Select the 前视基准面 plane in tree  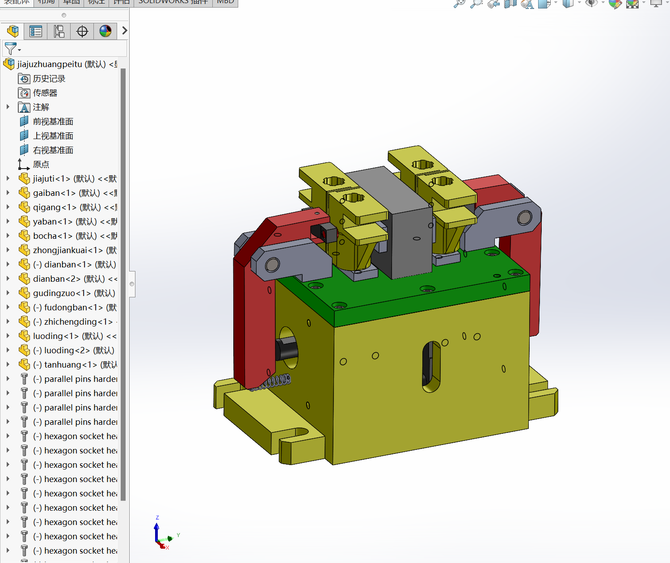tap(53, 122)
